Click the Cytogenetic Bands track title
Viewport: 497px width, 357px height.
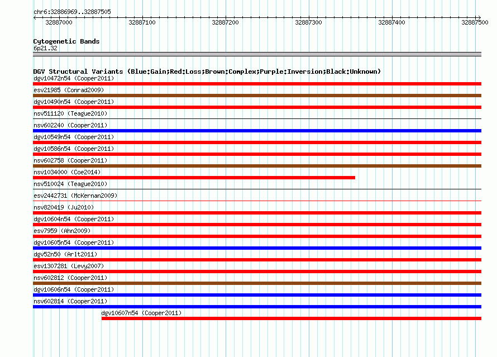pos(66,41)
